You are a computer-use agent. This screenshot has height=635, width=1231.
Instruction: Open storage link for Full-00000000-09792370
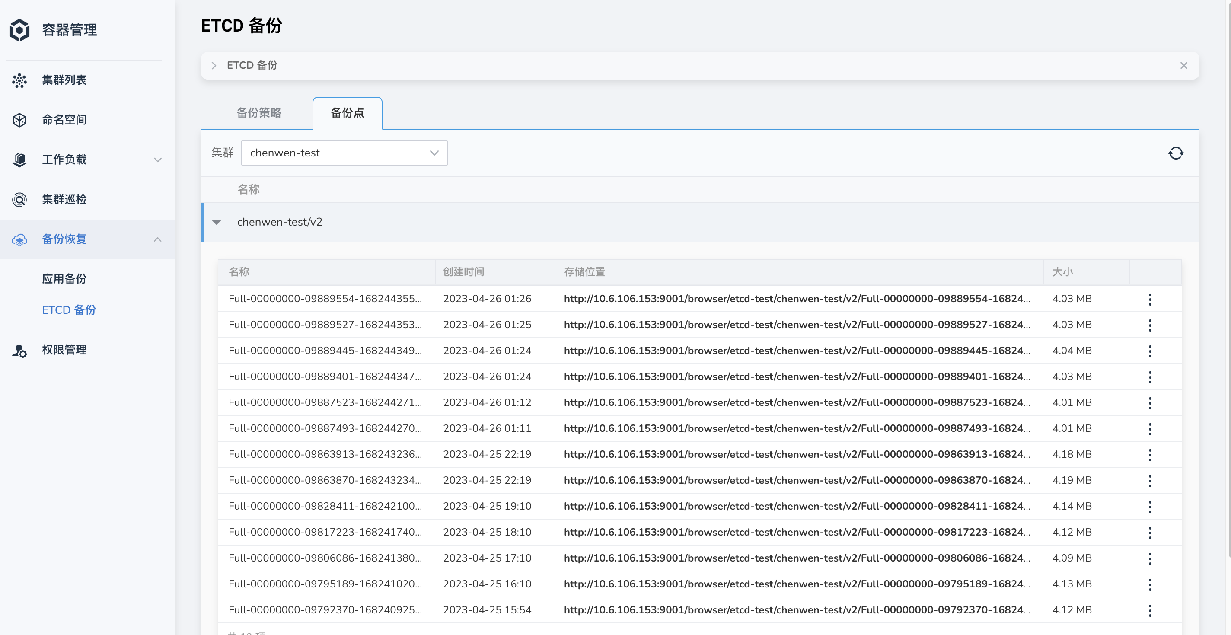(797, 609)
